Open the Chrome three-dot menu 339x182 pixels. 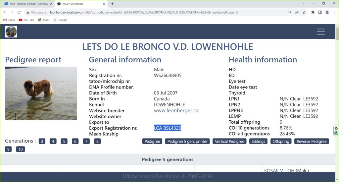pos(334,12)
